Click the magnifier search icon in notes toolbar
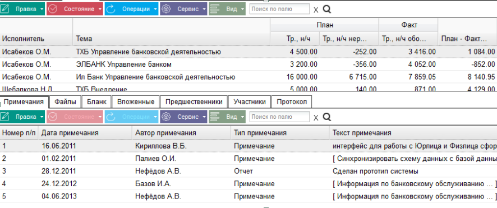 [327, 117]
